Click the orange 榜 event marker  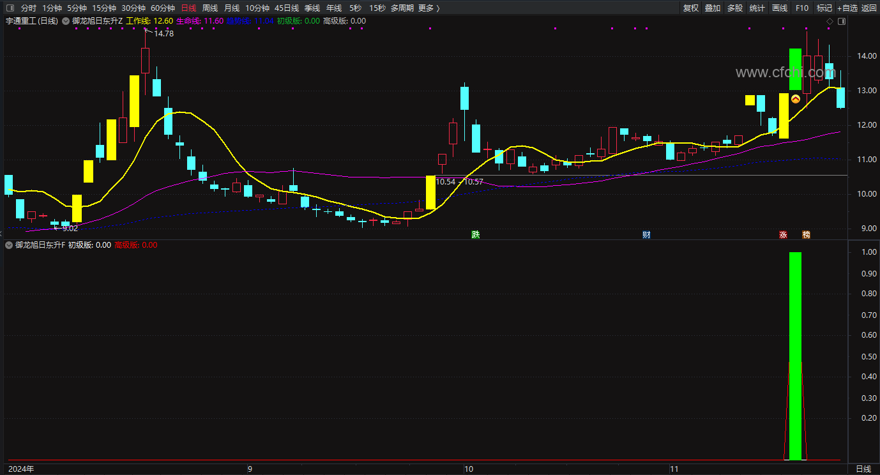pyautogui.click(x=806, y=234)
